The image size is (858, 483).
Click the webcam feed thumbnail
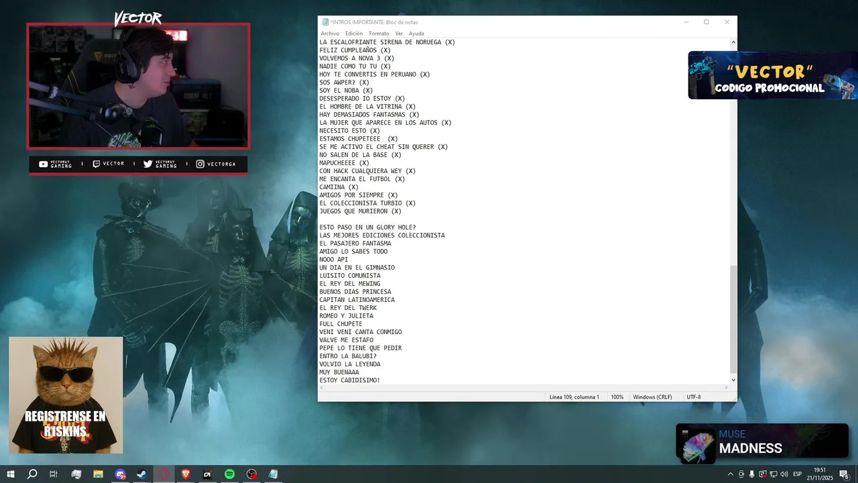pyautogui.click(x=138, y=87)
